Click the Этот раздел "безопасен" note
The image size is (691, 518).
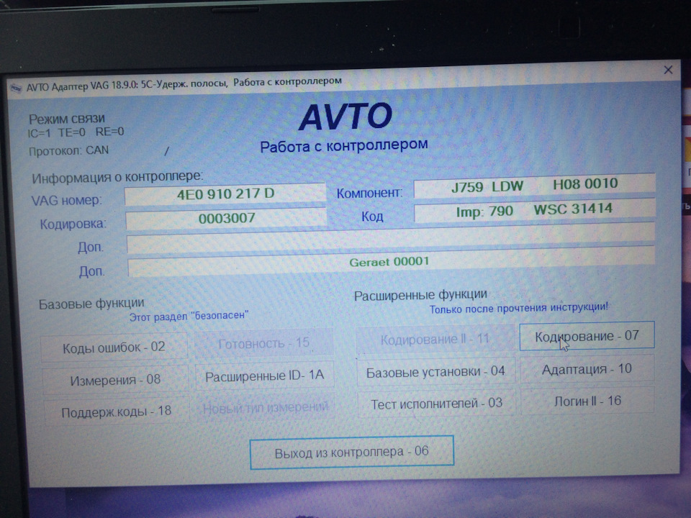189,316
